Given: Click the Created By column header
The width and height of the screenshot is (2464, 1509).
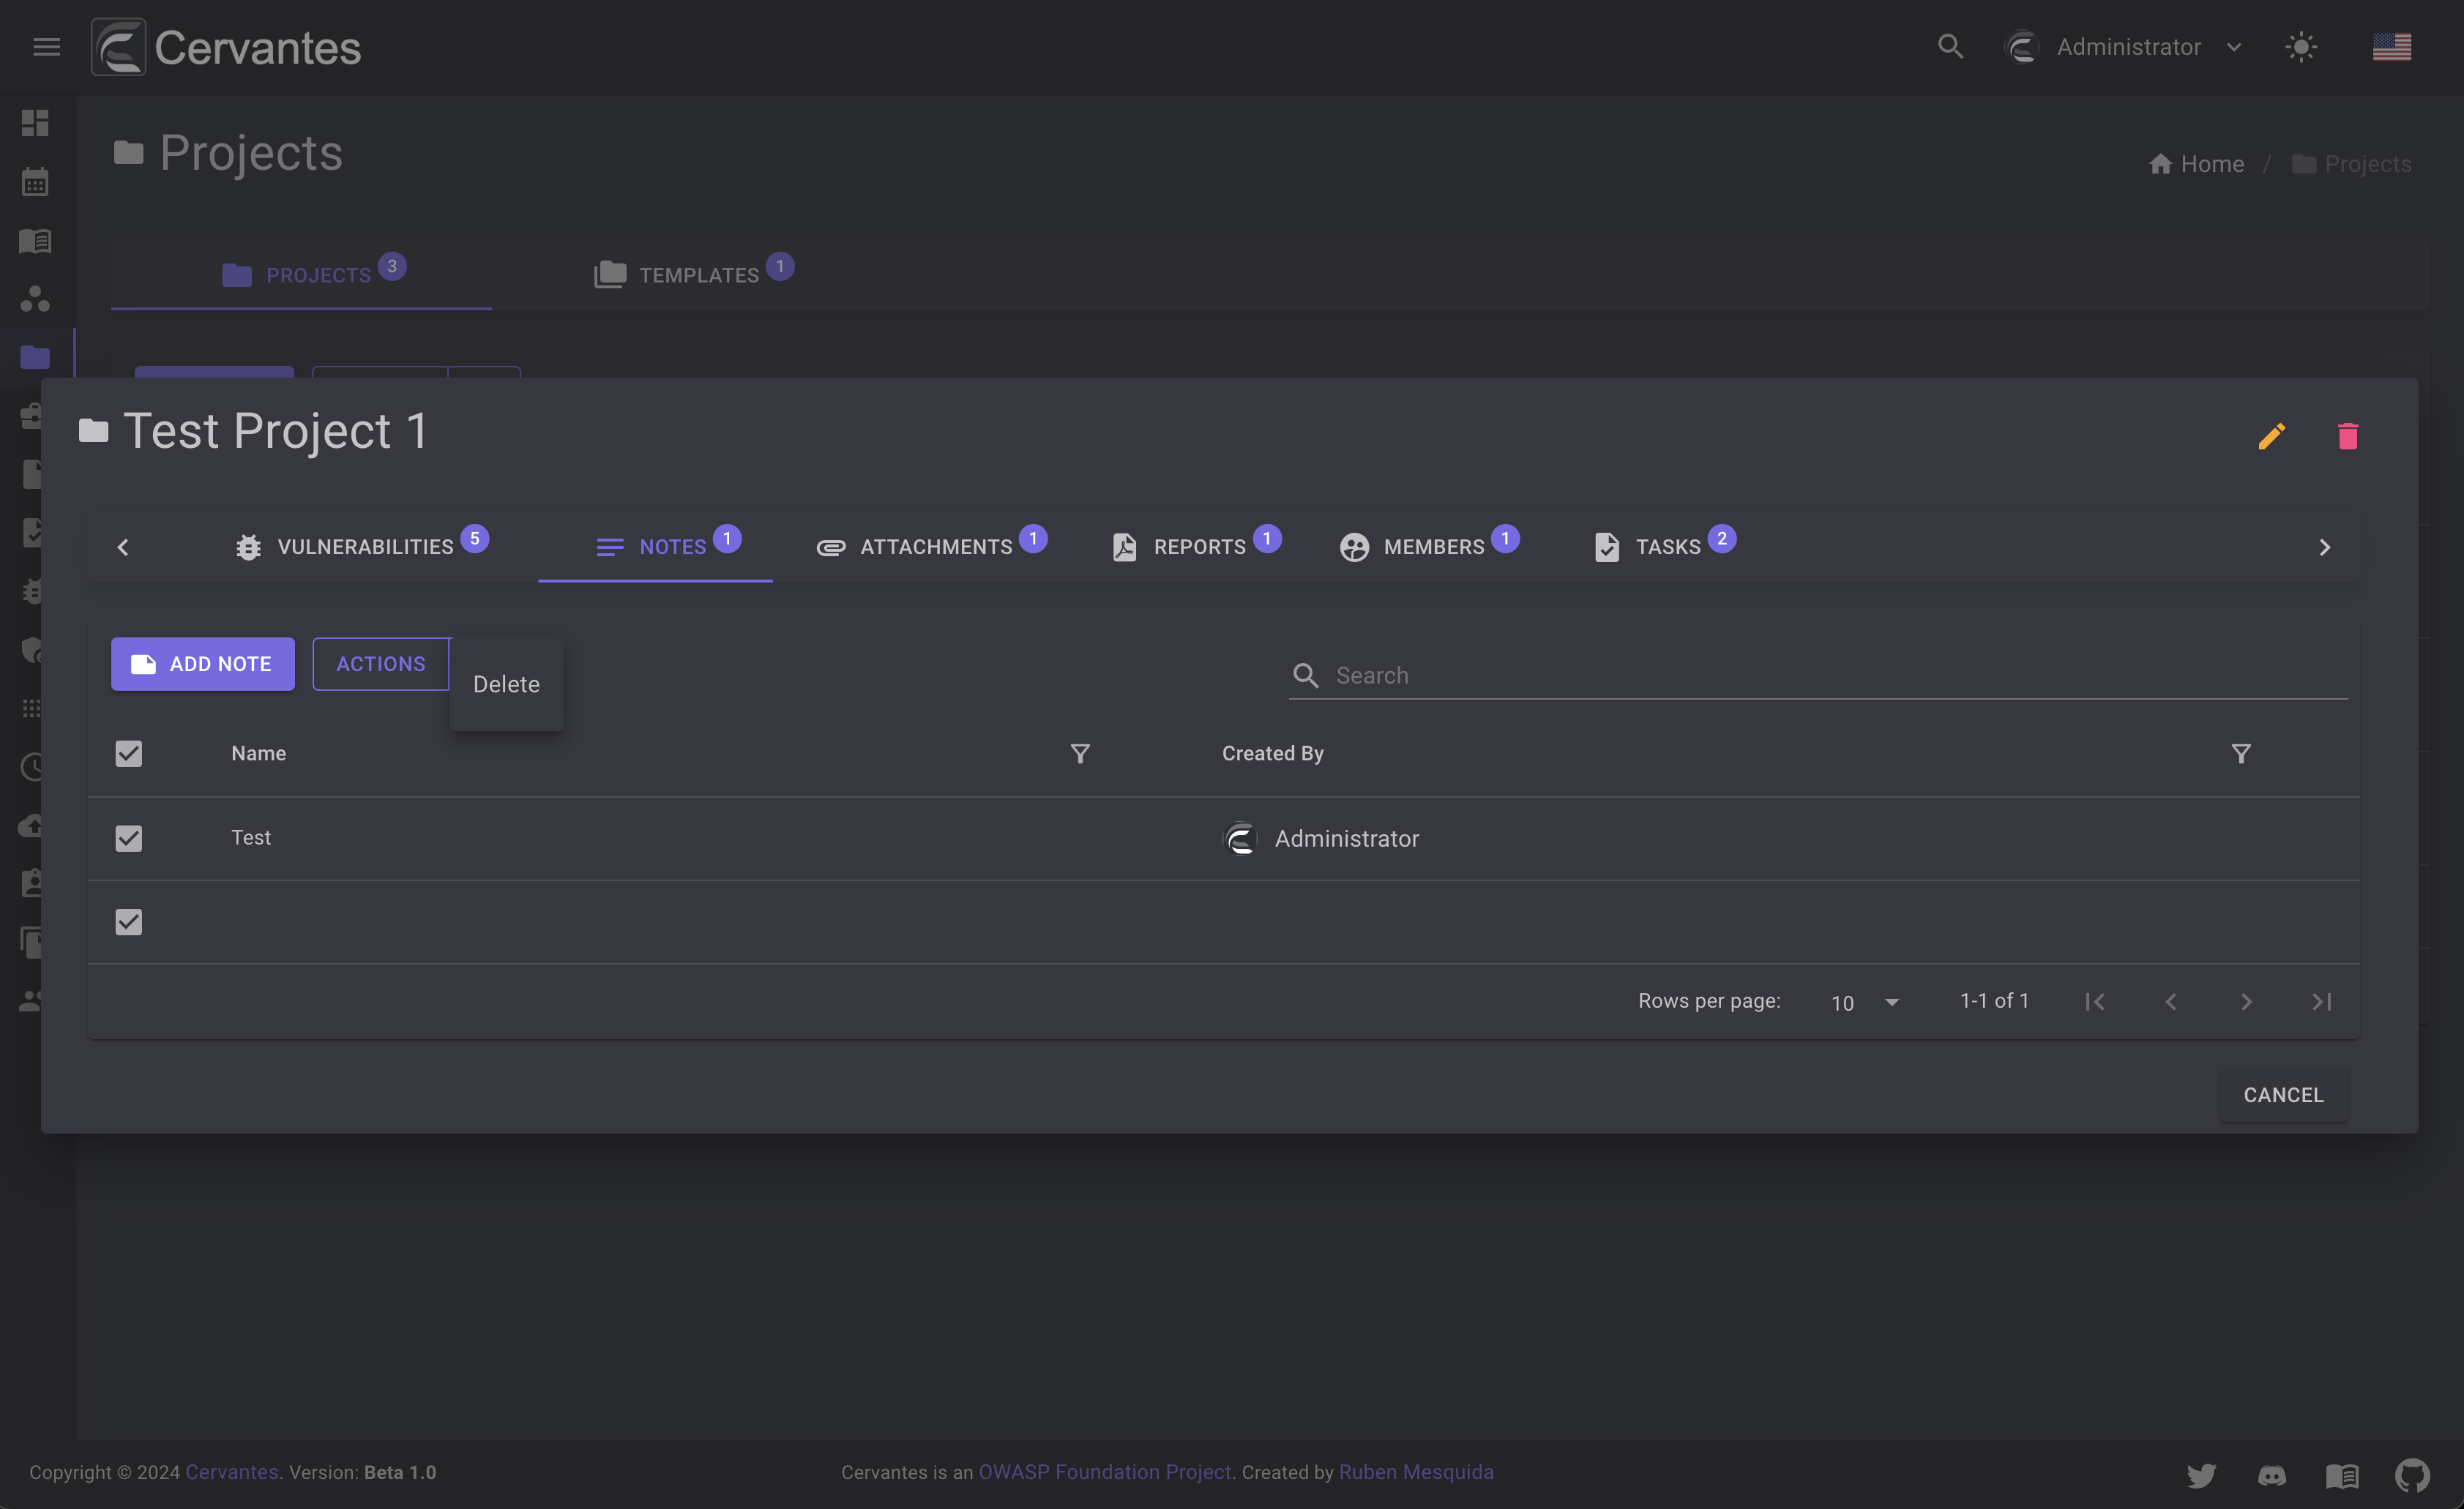Looking at the screenshot, I should (1272, 753).
